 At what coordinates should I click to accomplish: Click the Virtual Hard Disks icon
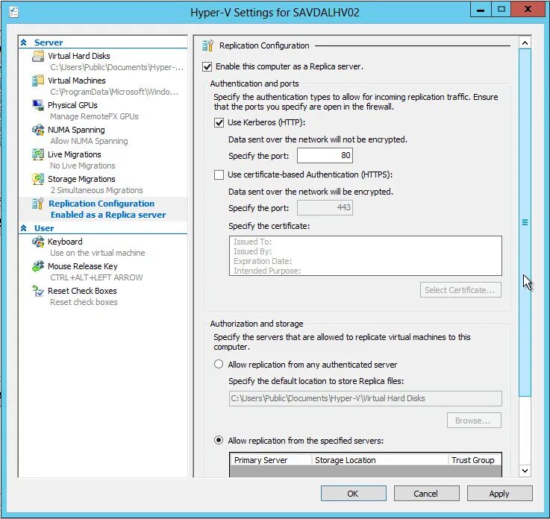(x=38, y=56)
